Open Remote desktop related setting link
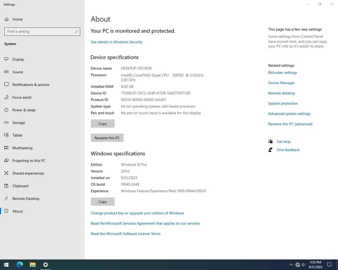Image resolution: width=338 pixels, height=270 pixels. tap(282, 93)
